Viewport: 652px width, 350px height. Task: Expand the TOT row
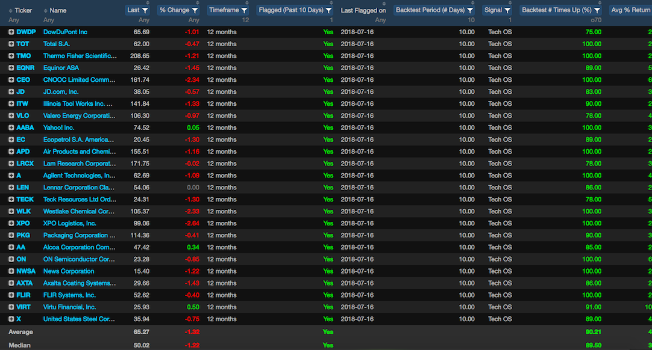click(x=11, y=44)
